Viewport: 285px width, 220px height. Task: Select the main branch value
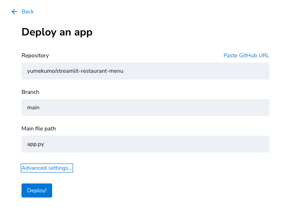point(33,108)
